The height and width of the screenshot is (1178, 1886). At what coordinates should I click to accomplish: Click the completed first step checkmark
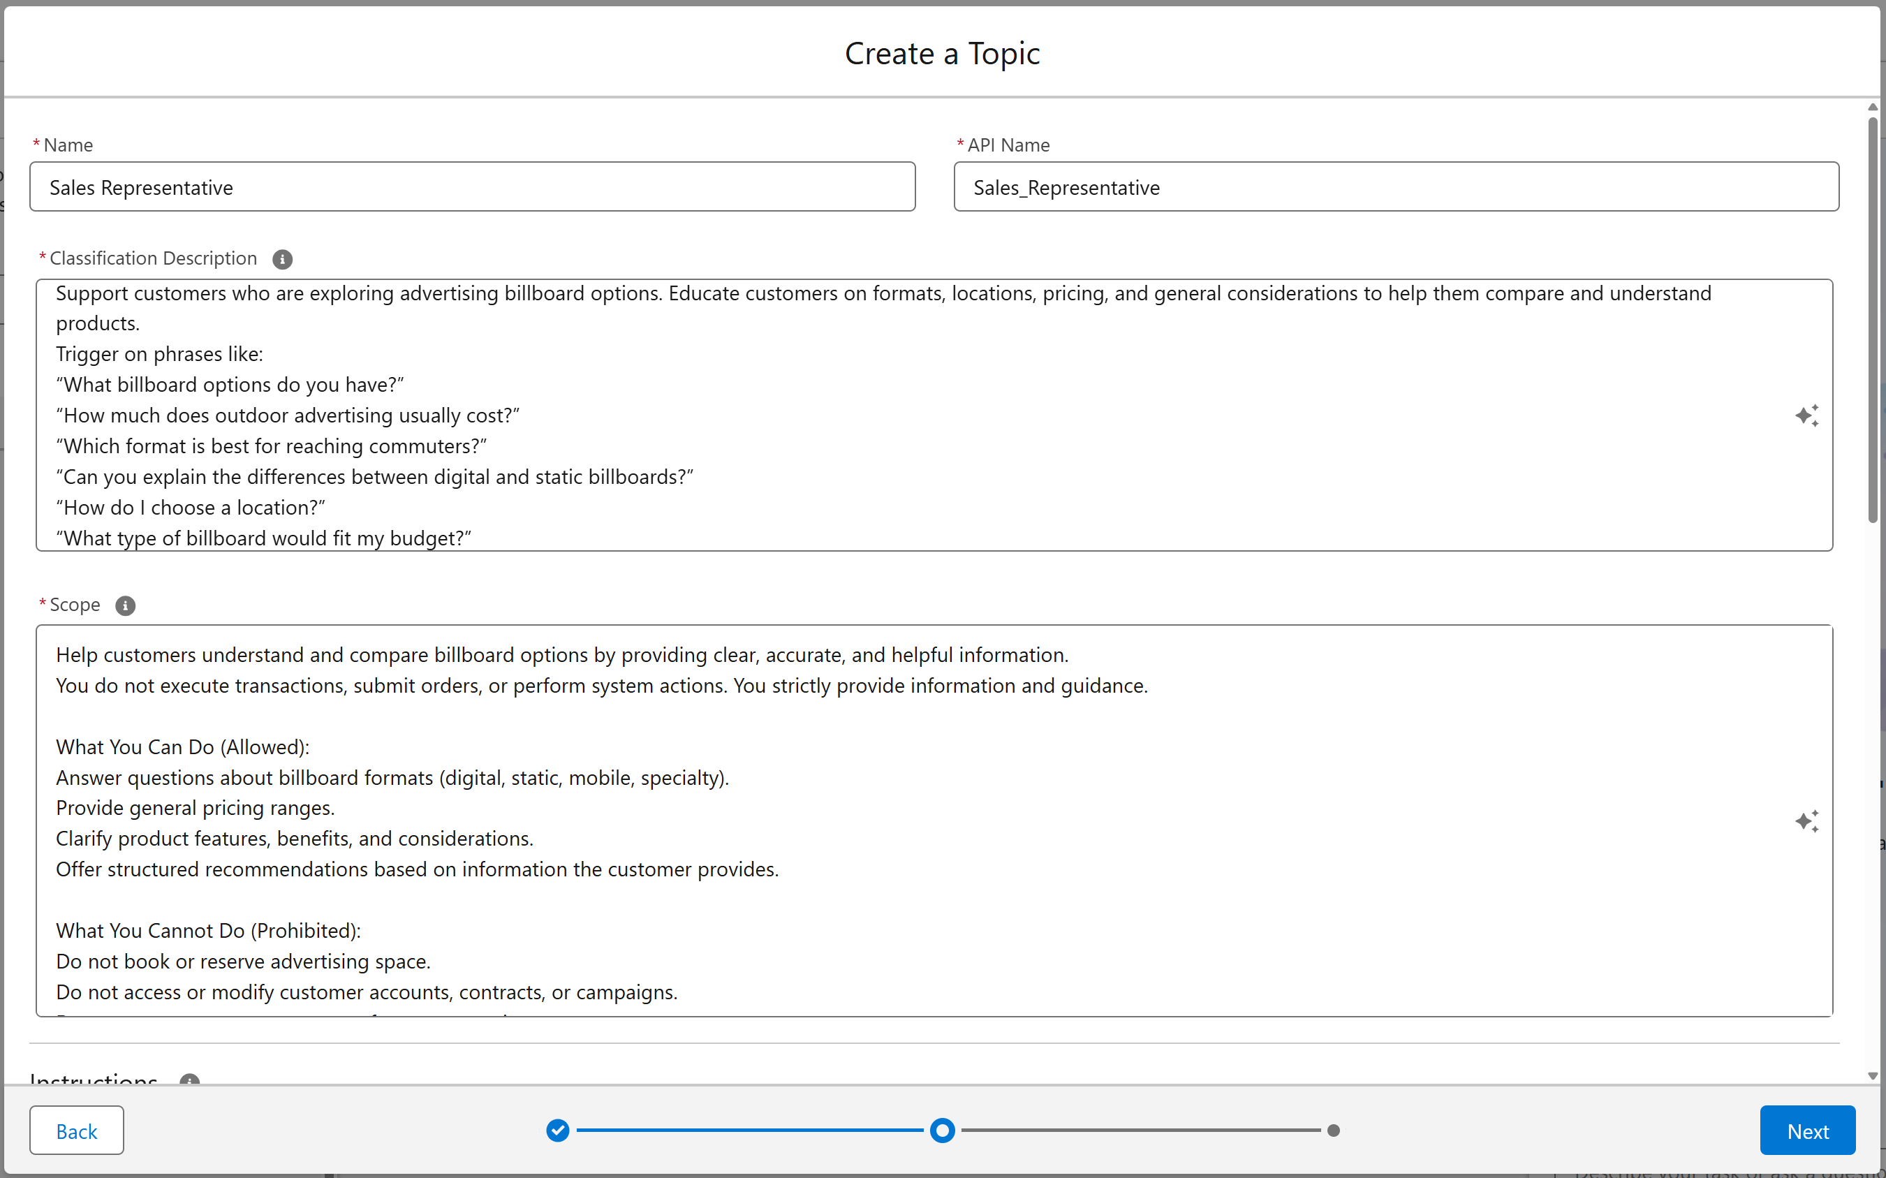click(558, 1130)
